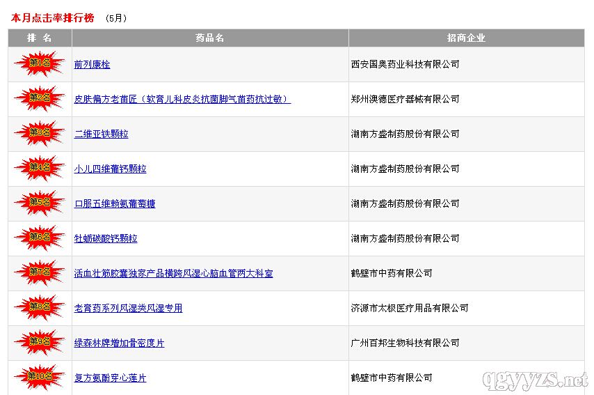The image size is (594, 395).
Task: Select the 第10名 rank badge
Action: tap(40, 377)
